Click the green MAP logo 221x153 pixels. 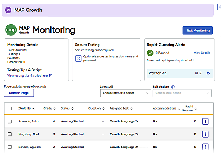tap(11, 29)
